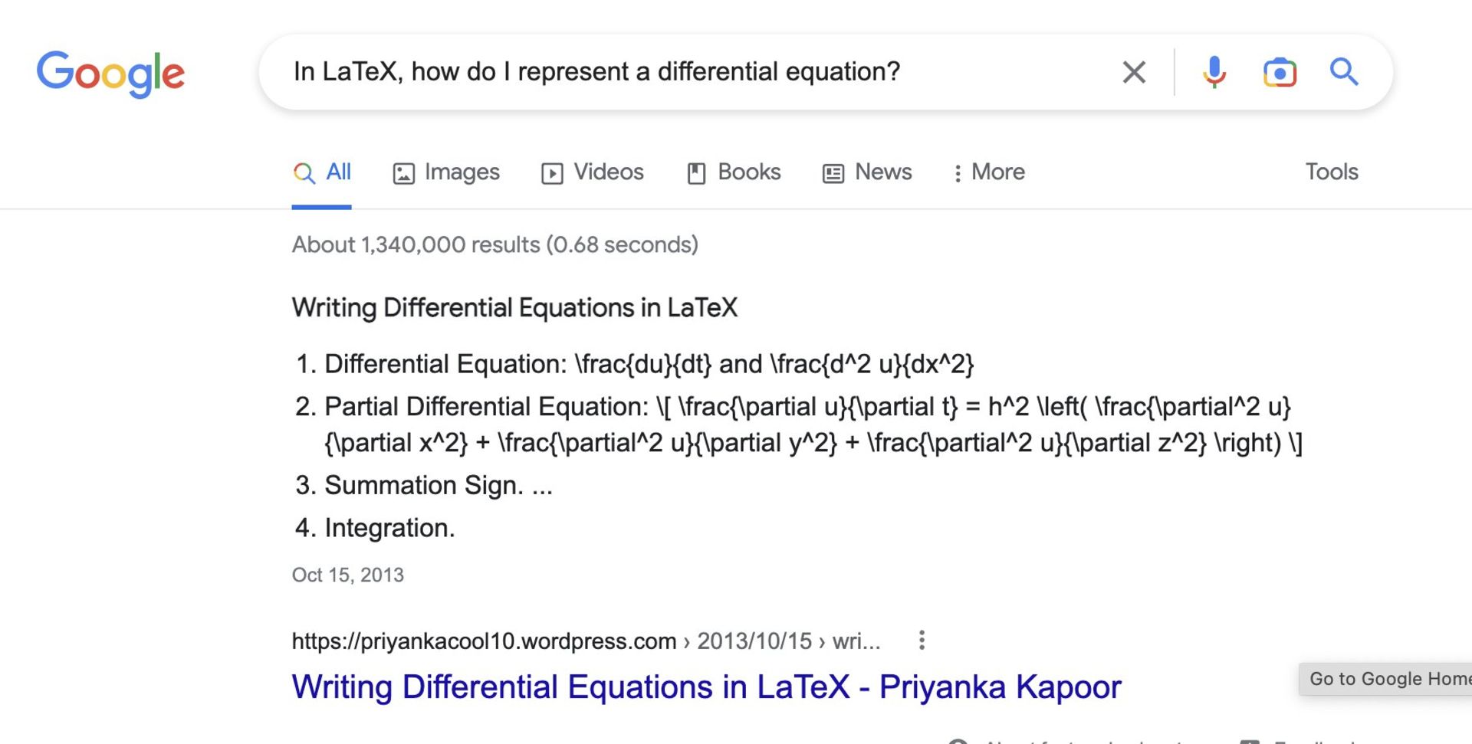Open search by image camera icon

[1280, 73]
